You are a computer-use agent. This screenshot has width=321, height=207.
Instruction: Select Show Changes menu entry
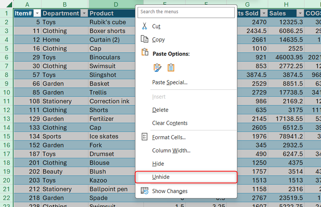(186, 191)
